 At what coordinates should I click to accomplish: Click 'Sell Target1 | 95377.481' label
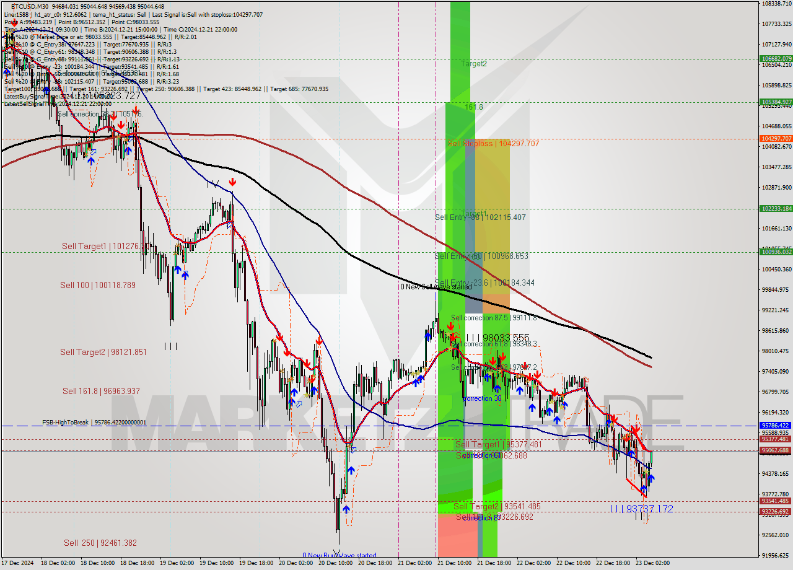coord(499,445)
